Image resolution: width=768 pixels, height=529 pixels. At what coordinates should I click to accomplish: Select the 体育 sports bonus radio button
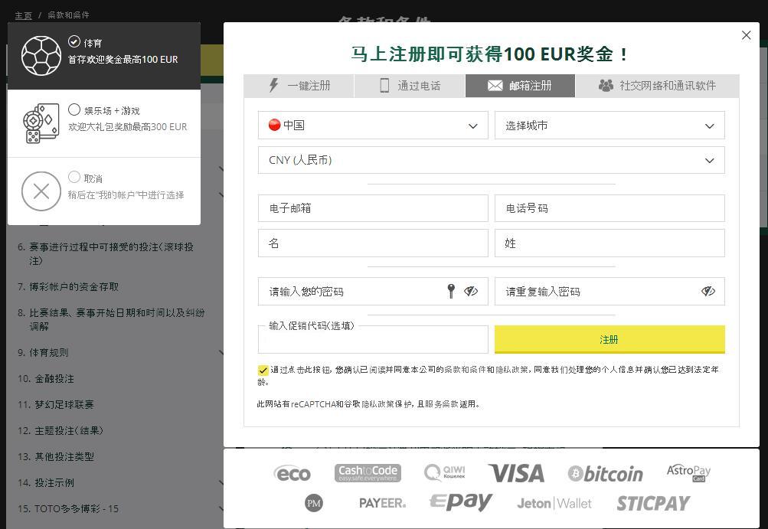click(74, 41)
